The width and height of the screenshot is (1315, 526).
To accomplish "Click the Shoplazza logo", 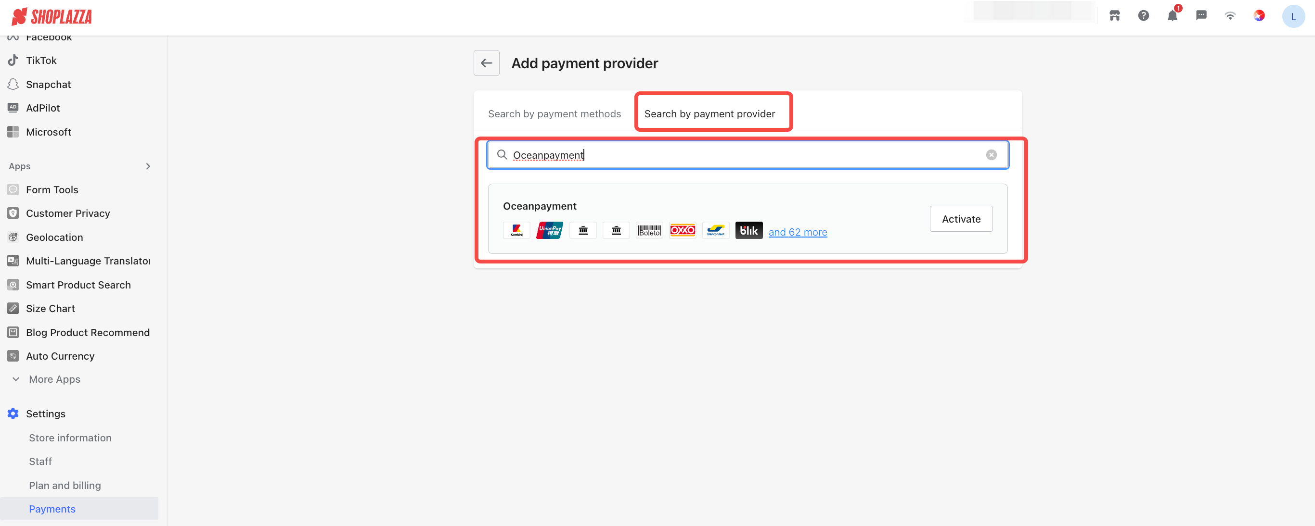I will coord(52,17).
